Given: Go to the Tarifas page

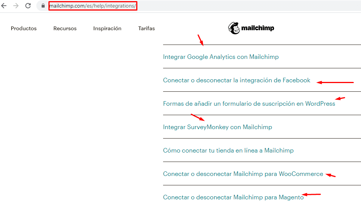Looking at the screenshot, I should [x=146, y=28].
